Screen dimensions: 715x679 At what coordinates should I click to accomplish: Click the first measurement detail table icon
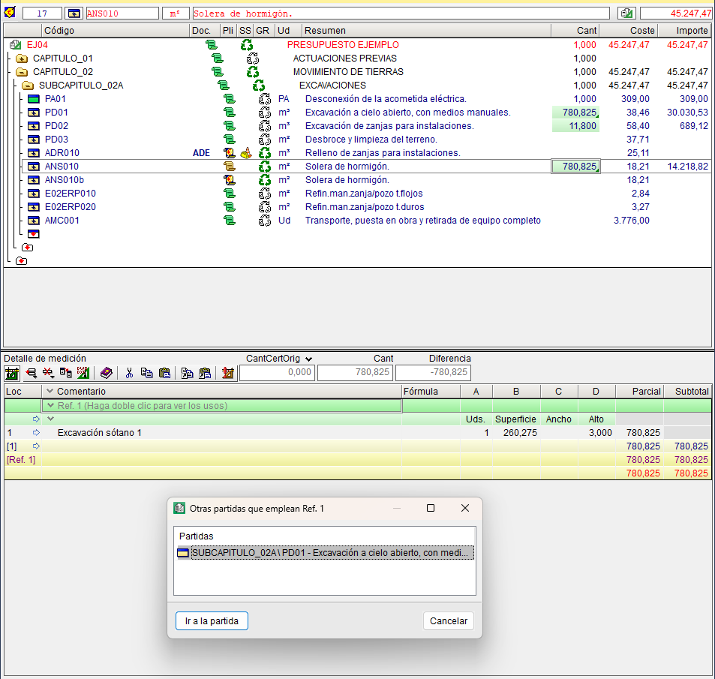pyautogui.click(x=12, y=373)
